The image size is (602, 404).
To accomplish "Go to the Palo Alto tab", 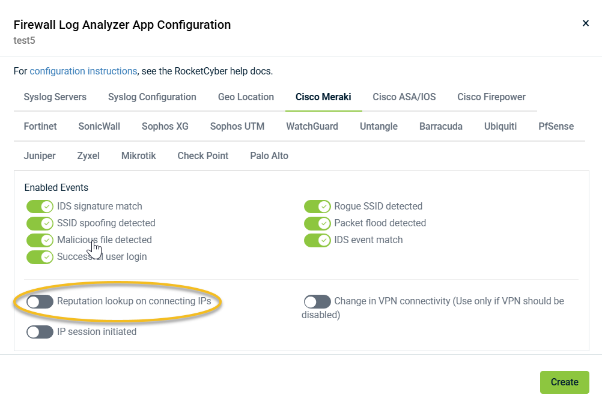I will coord(269,156).
